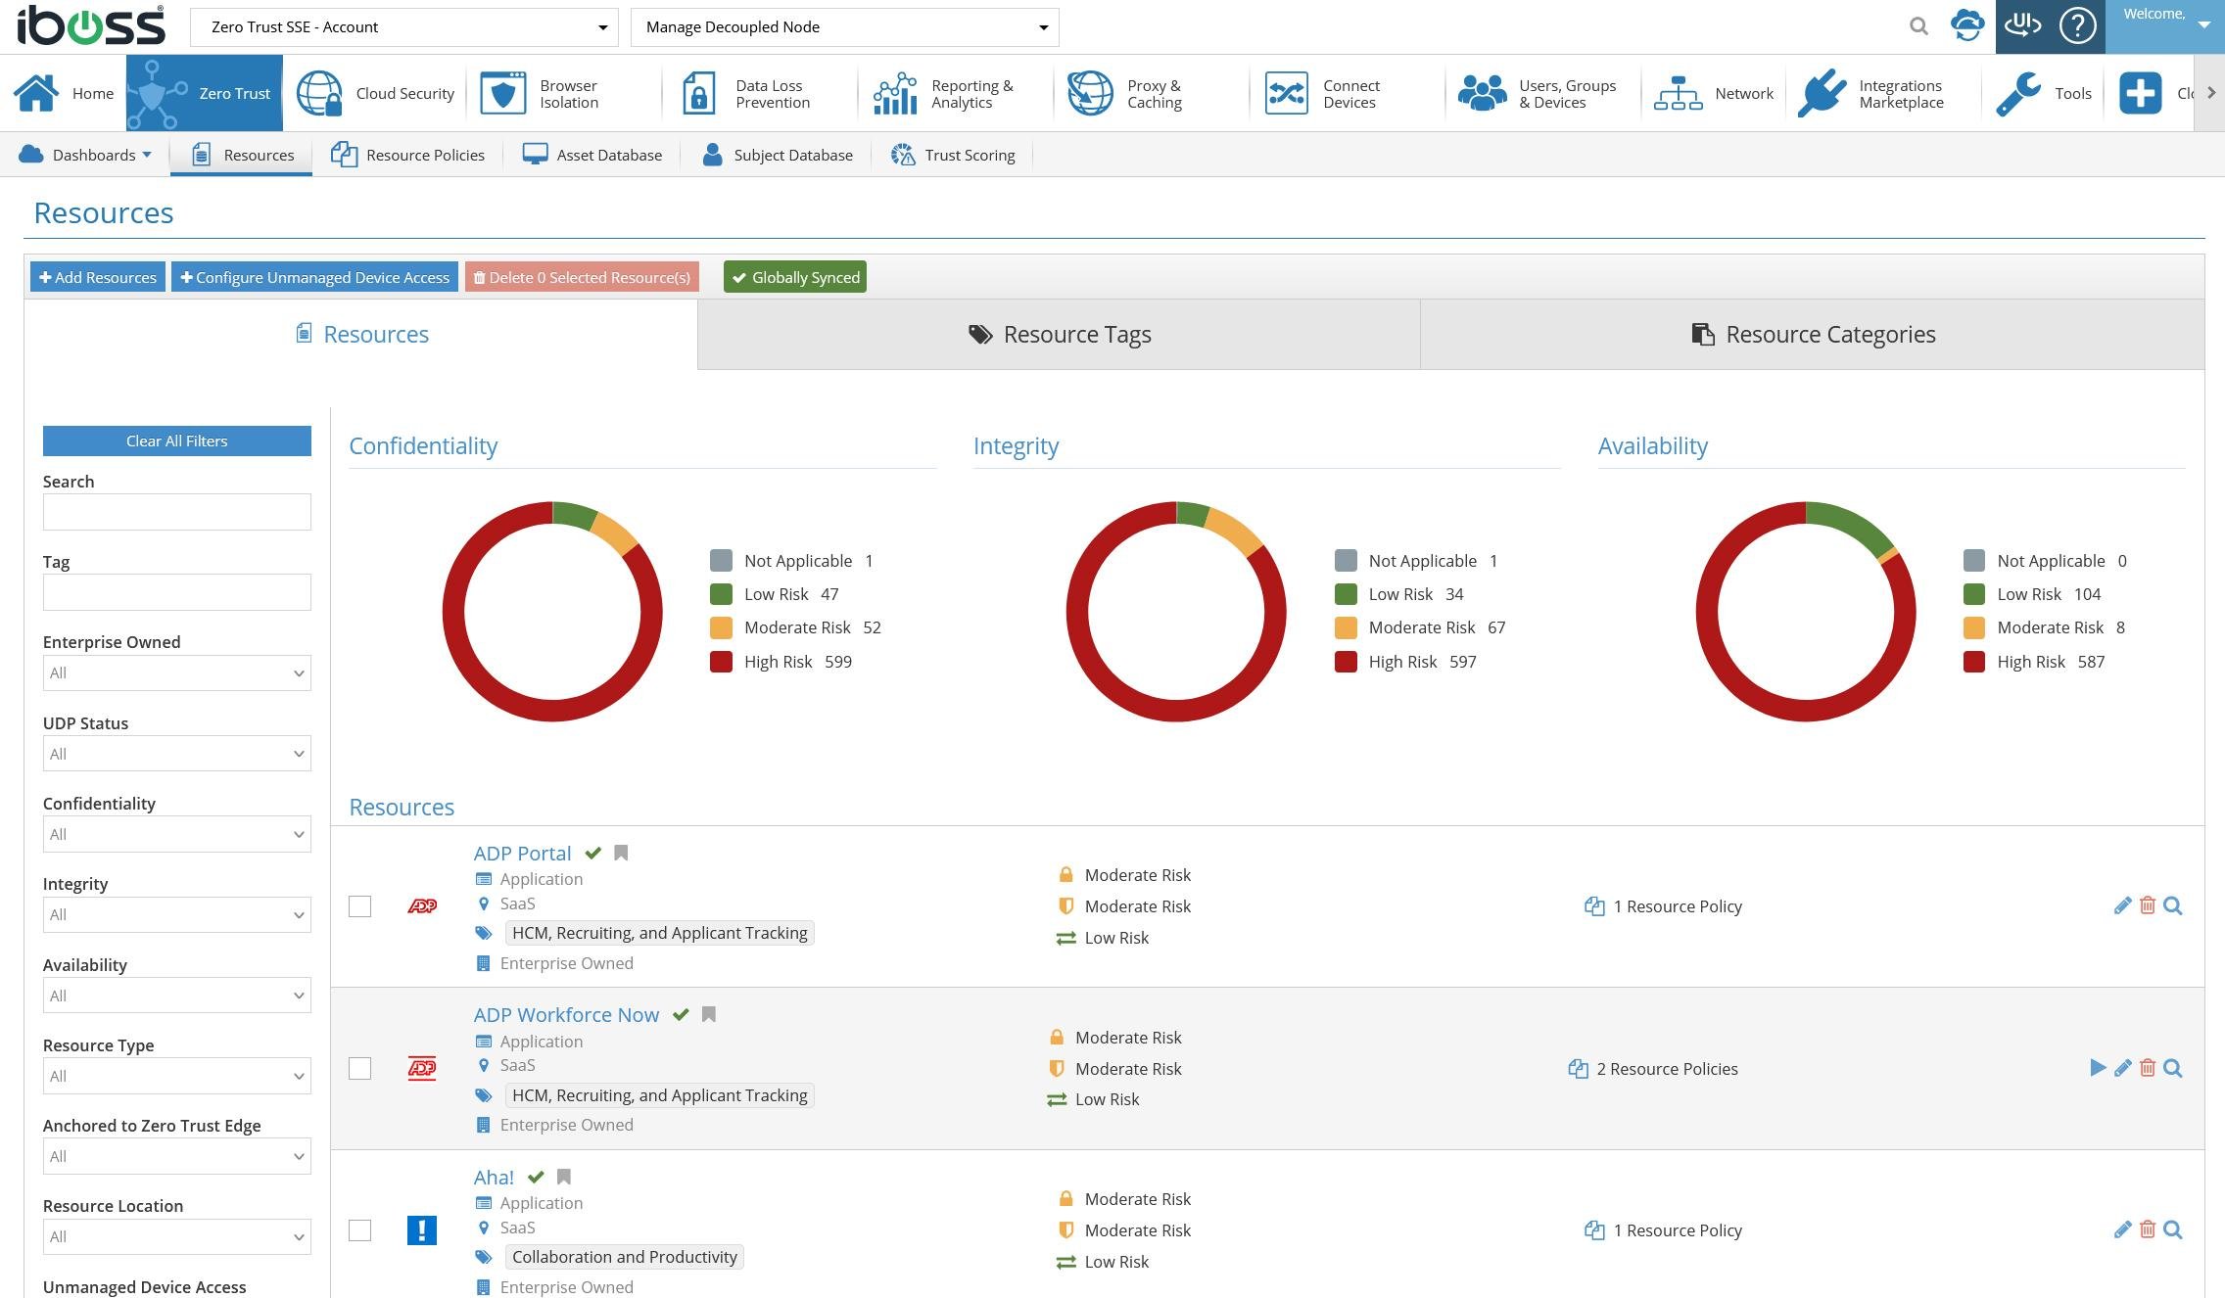
Task: Click the search magnifier in the top bar
Action: pos(1918,26)
